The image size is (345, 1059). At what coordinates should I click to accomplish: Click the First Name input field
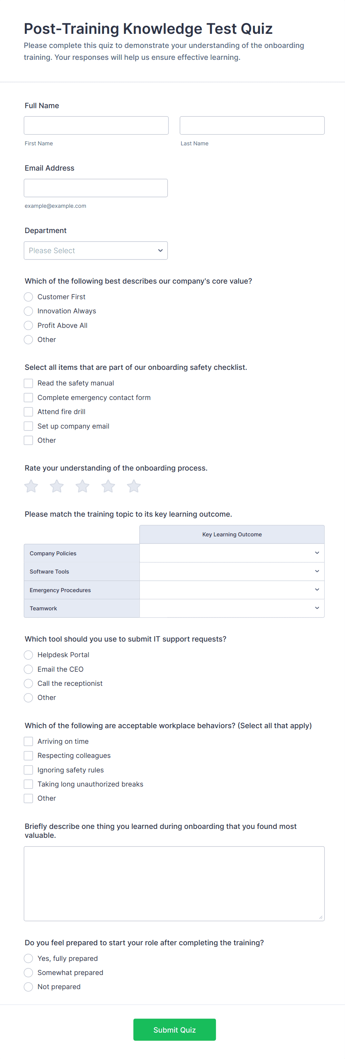click(96, 125)
